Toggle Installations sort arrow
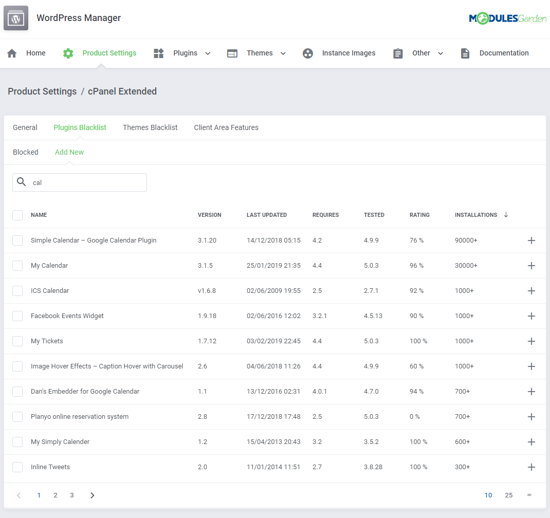Image resolution: width=550 pixels, height=518 pixels. point(506,215)
